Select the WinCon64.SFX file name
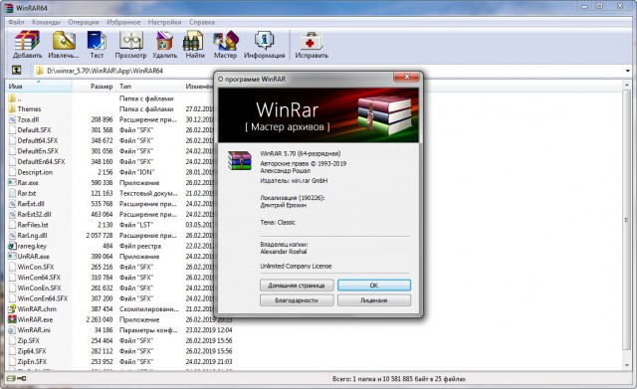The width and height of the screenshot is (637, 389). pyautogui.click(x=39, y=278)
